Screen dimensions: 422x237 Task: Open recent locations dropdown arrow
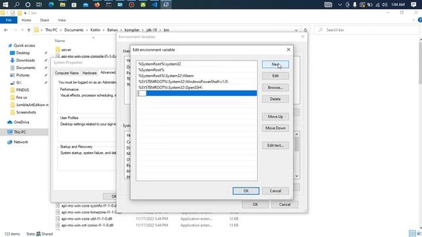(x=22, y=30)
